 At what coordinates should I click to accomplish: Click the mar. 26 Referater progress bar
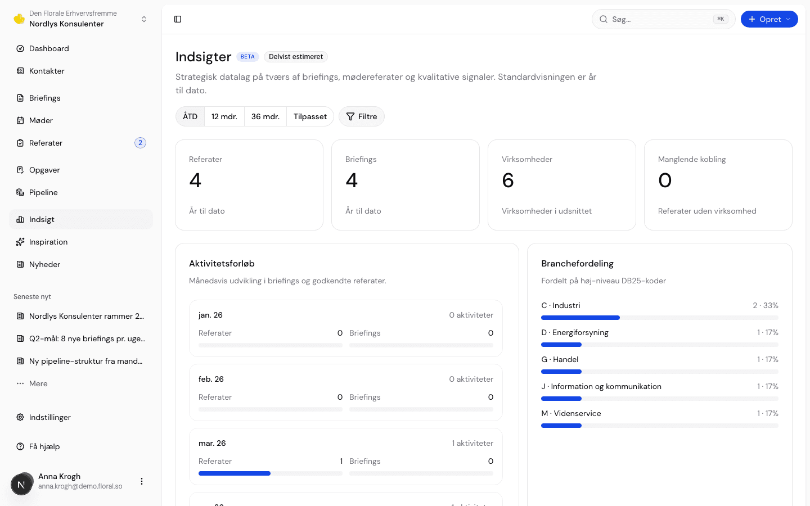pyautogui.click(x=271, y=473)
